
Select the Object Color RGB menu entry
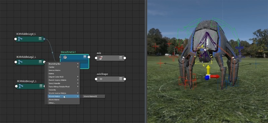(x=63, y=77)
